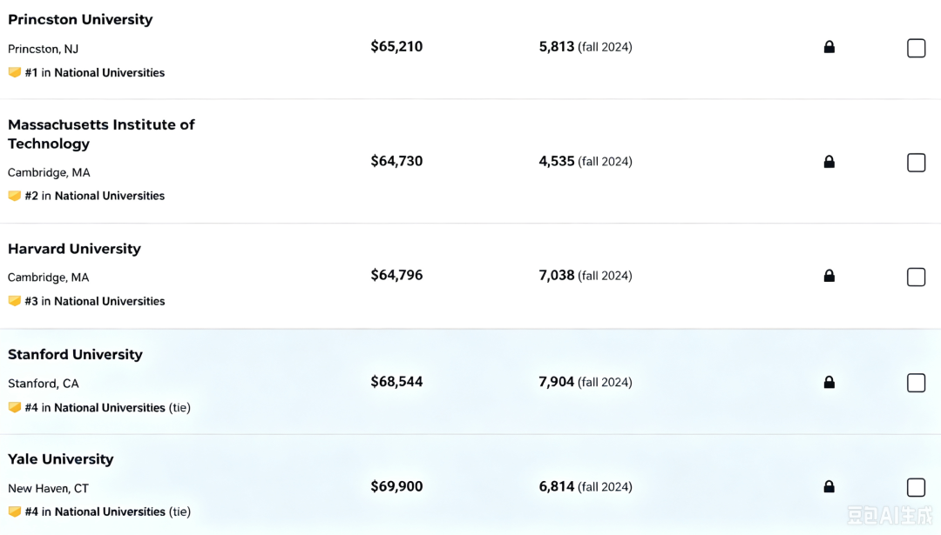This screenshot has width=941, height=535.
Task: Open the Princeton University profile link
Action: coord(80,20)
